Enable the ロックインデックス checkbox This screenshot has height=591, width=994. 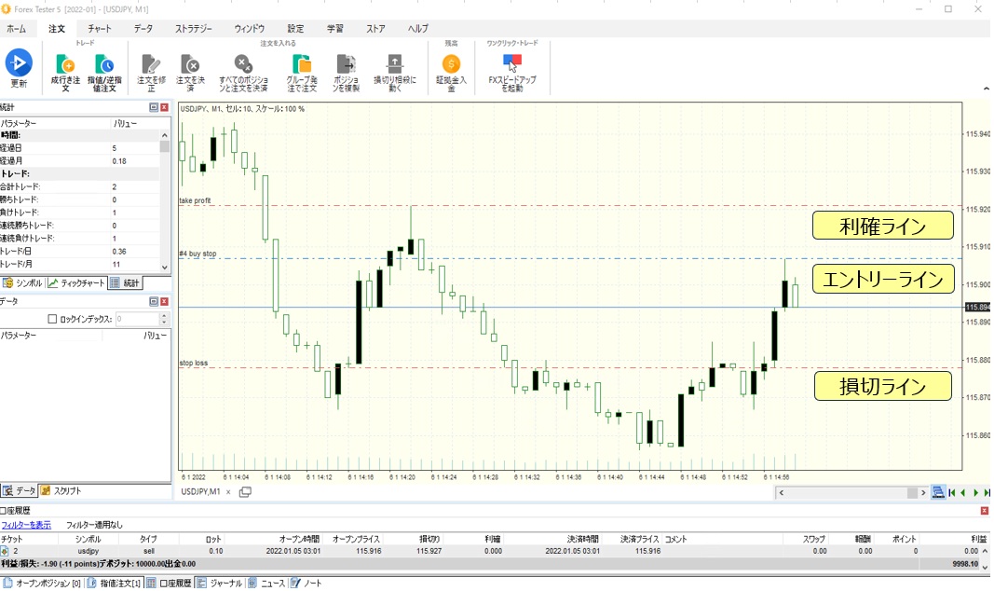(52, 319)
